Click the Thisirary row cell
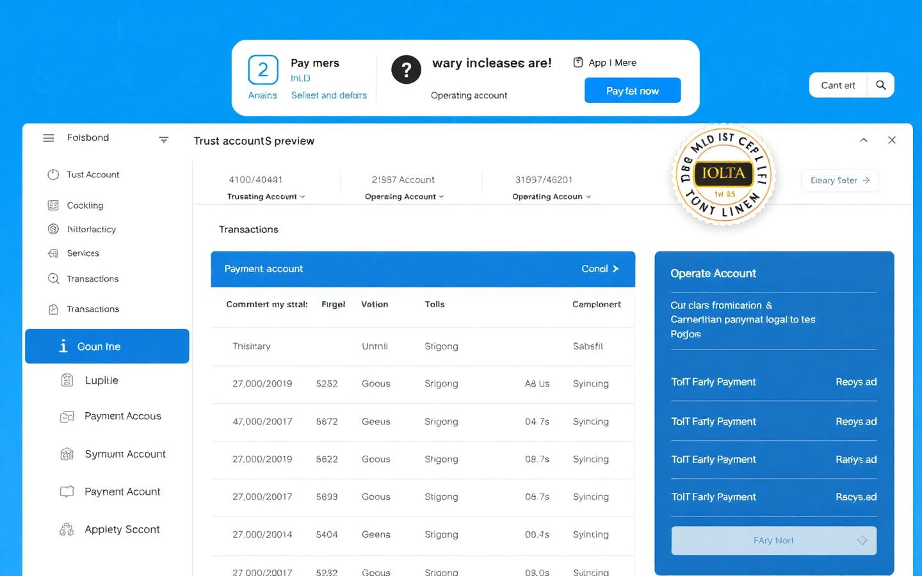This screenshot has width=922, height=576. point(251,346)
